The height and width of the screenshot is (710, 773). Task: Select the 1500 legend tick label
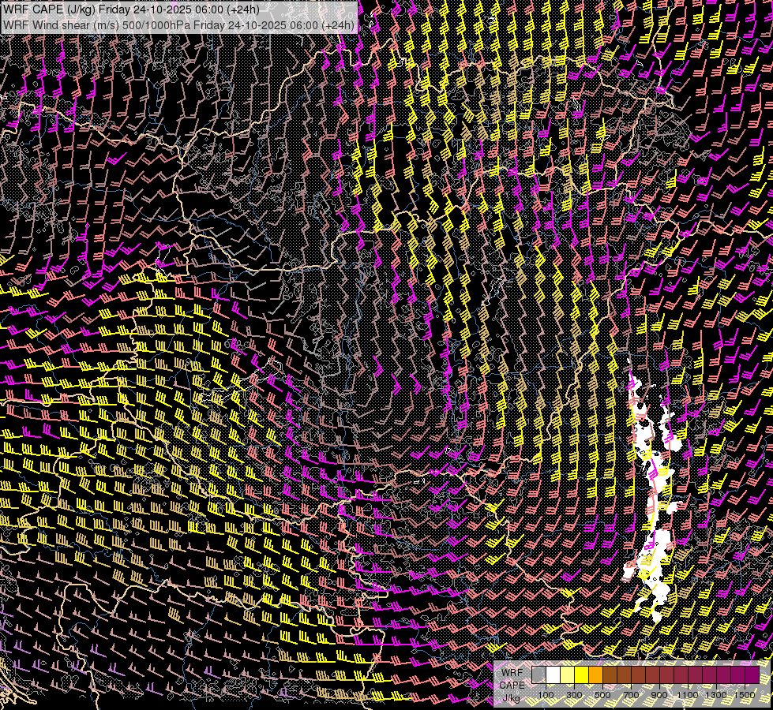(745, 694)
